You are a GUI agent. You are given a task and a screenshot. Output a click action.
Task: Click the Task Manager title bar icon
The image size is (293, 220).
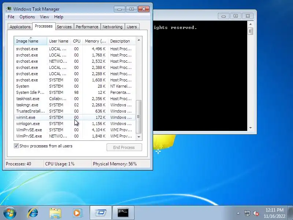tap(8, 9)
